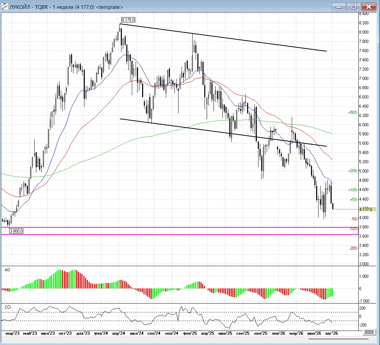Click the 1 000 value on AO scale
The width and height of the screenshot is (380, 345).
(364, 276)
